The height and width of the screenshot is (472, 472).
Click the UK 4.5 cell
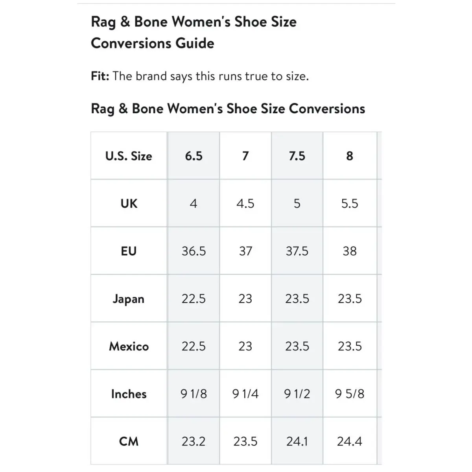[x=245, y=203]
